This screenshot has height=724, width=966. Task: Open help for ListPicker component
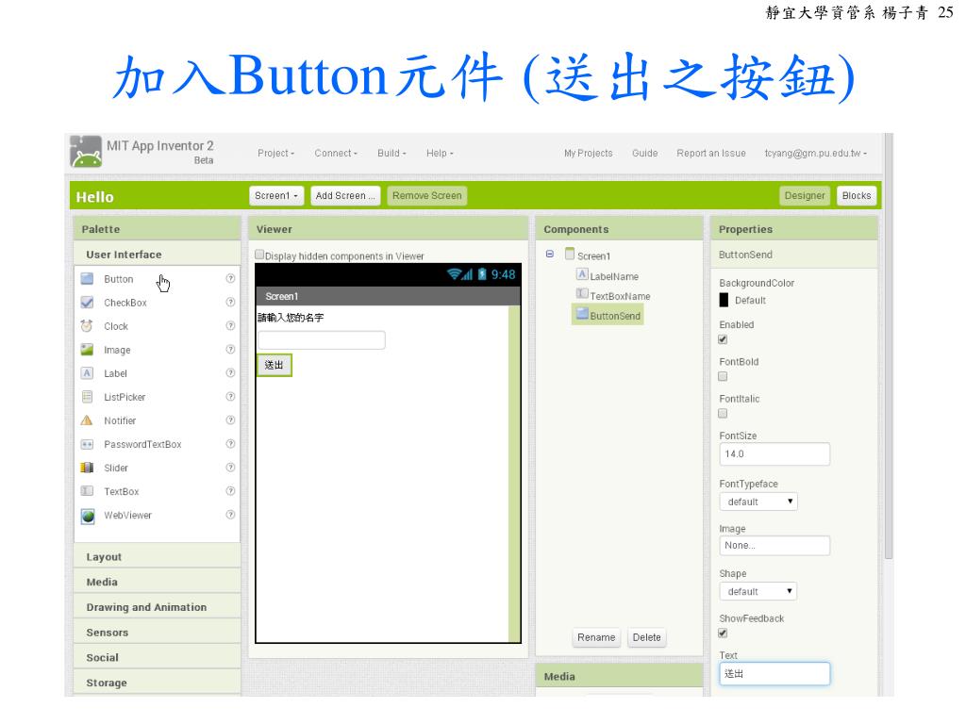[x=230, y=396]
